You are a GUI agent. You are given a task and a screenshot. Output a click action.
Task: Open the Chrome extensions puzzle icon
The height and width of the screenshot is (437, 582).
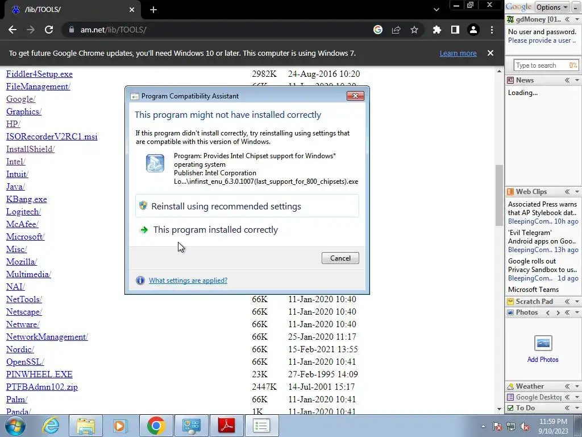click(437, 30)
